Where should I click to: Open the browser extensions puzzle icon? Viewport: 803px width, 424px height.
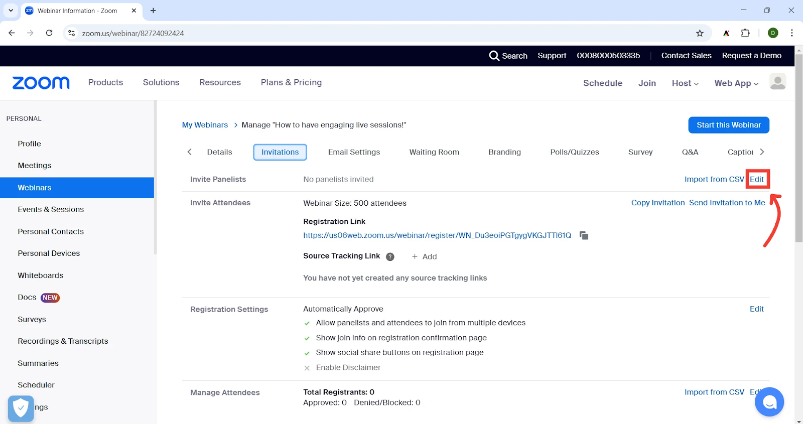[745, 33]
